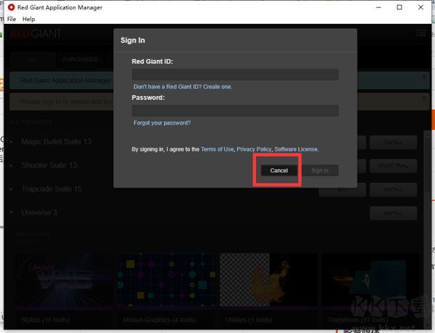435x333 pixels.
Task: Open the Software License link
Action: pyautogui.click(x=296, y=149)
